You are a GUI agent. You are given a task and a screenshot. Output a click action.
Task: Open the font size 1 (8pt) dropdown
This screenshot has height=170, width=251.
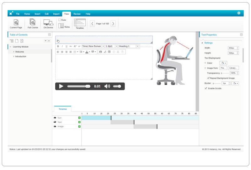116,46
